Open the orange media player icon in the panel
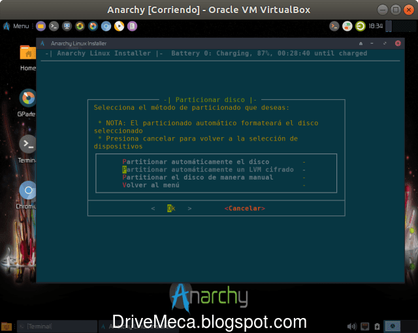The height and width of the screenshot is (333, 418). pyautogui.click(x=119, y=26)
